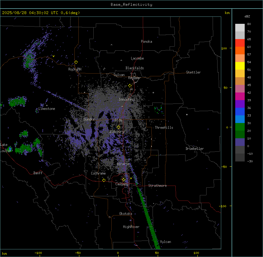Click the Limestone label
The image size is (263, 257).
[x=47, y=109]
